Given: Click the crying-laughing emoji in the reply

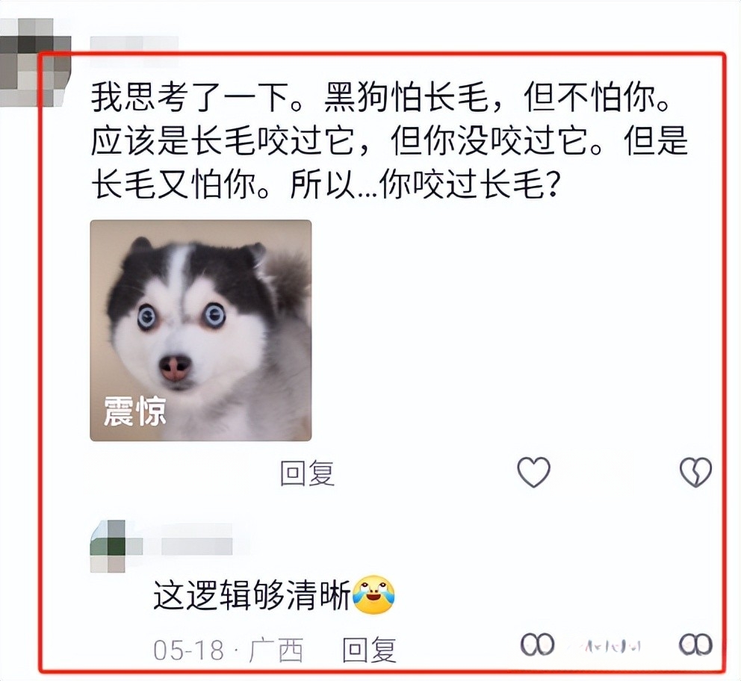Looking at the screenshot, I should (x=373, y=594).
